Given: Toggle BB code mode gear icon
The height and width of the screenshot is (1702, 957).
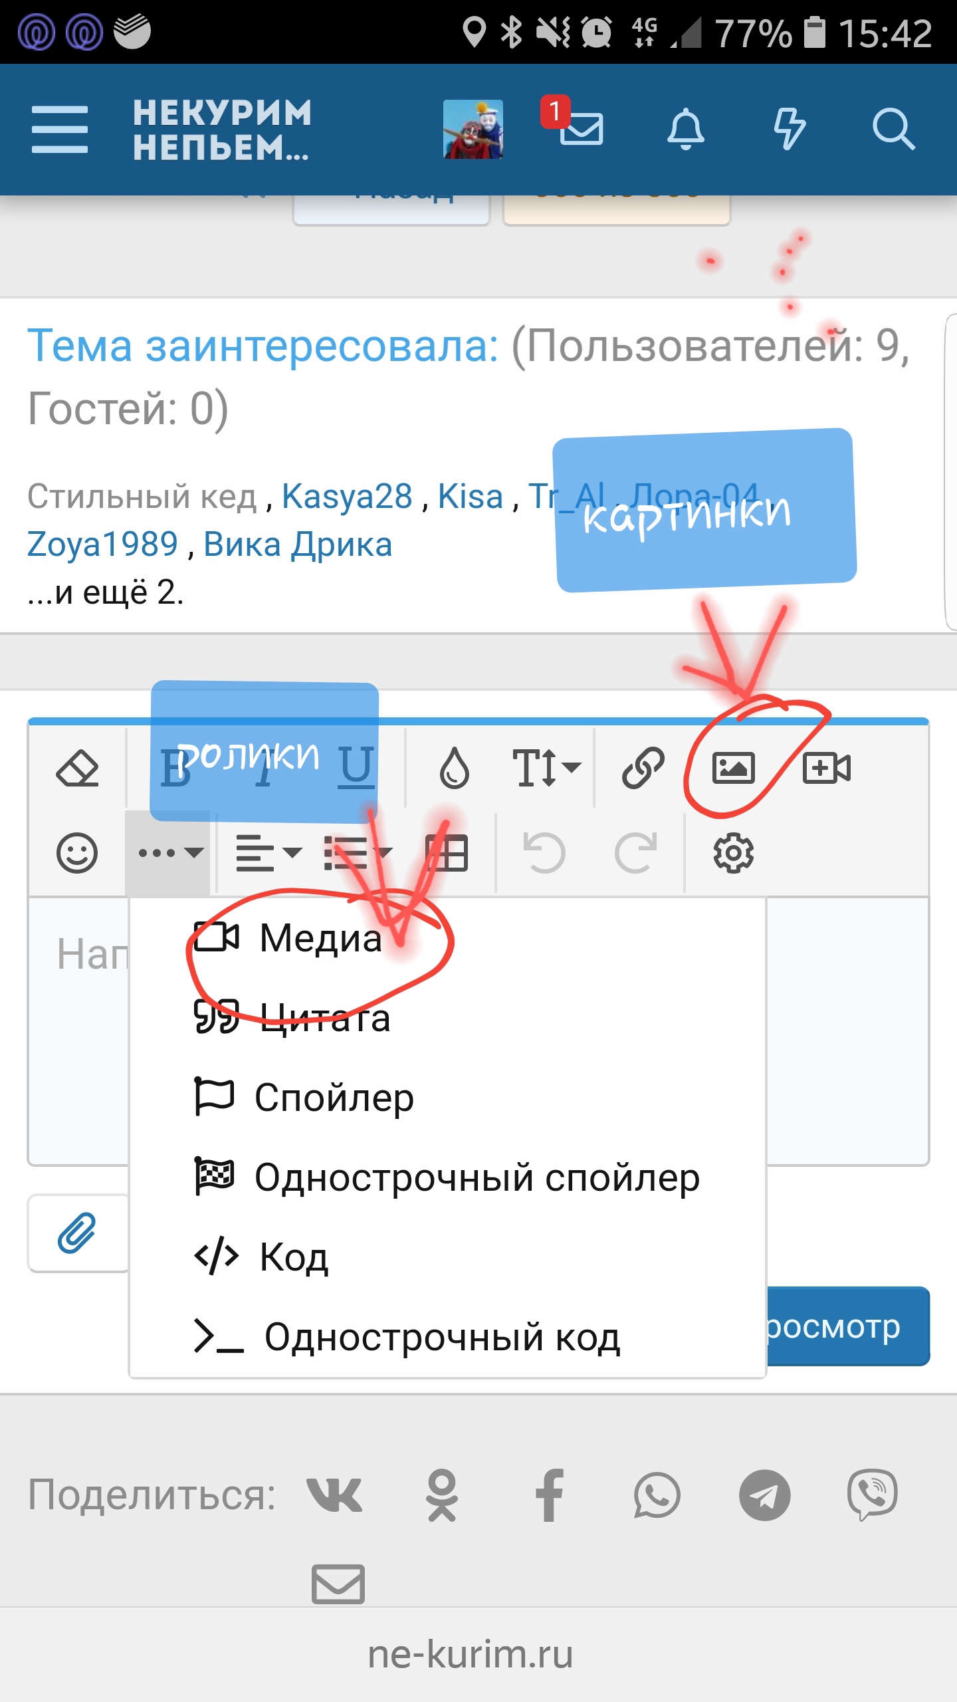Looking at the screenshot, I should click(x=734, y=852).
